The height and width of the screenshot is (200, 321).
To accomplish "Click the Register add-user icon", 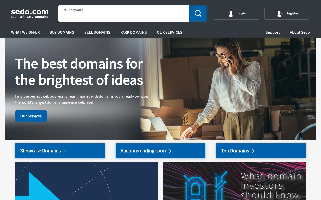I will (x=280, y=14).
